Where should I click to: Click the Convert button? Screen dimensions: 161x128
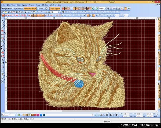pos(40,9)
